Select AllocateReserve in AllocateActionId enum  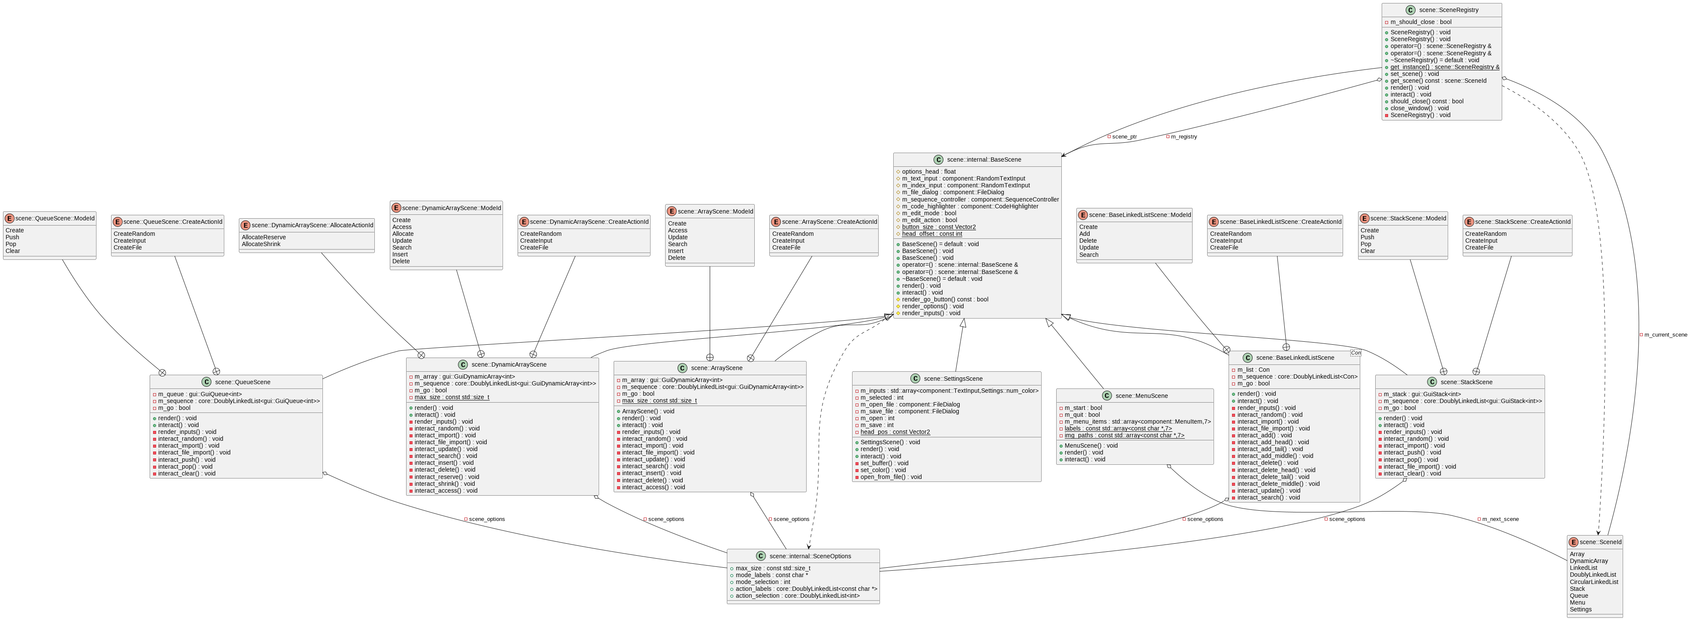[x=264, y=238]
